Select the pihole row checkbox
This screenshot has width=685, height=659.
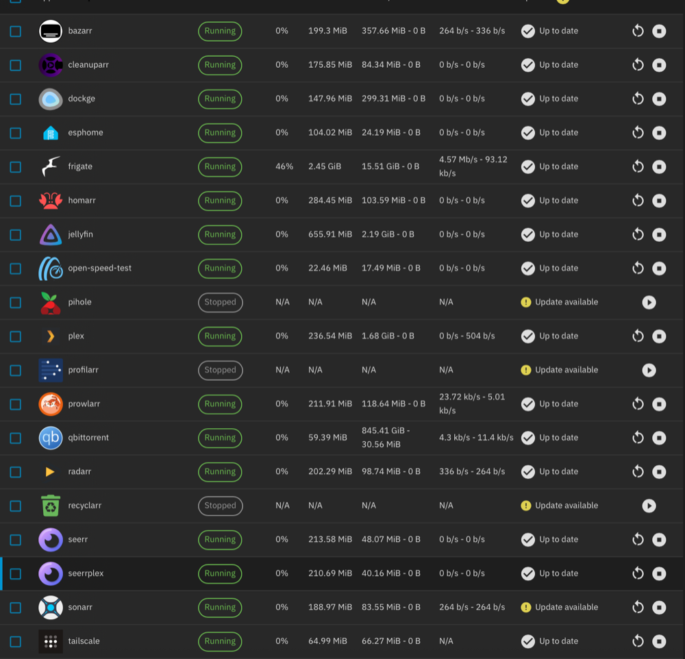point(16,302)
